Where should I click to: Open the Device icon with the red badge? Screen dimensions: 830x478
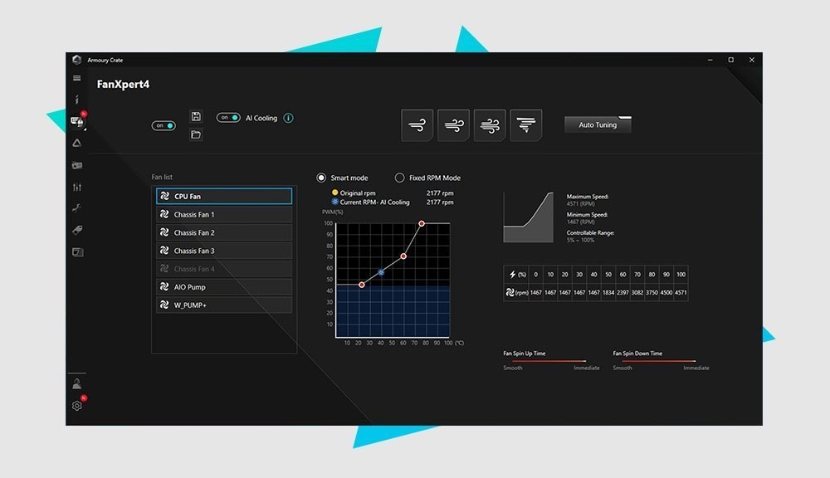click(x=77, y=122)
